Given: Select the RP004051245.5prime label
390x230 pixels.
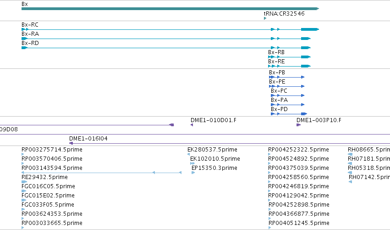Looking at the screenshot, I should 299,223.
